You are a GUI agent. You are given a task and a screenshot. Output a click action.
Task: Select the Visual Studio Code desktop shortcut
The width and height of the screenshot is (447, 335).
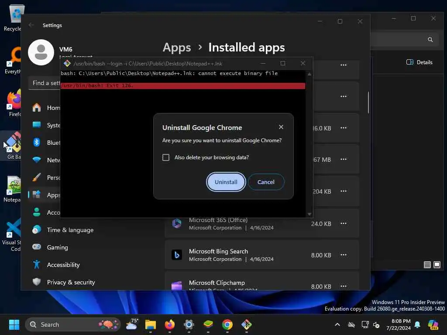coord(12,235)
